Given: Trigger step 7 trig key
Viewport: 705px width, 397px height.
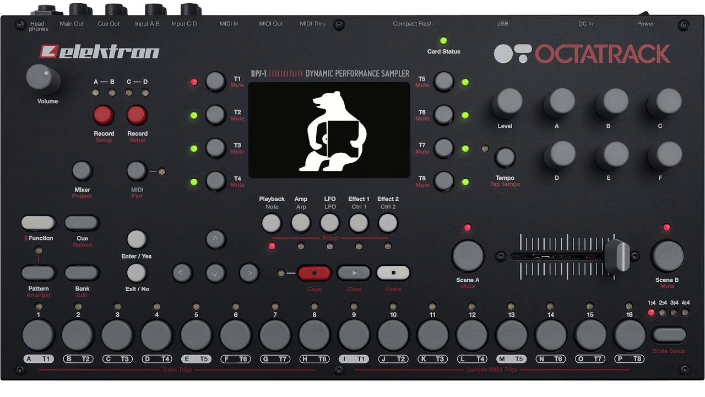Looking at the screenshot, I should [x=275, y=335].
